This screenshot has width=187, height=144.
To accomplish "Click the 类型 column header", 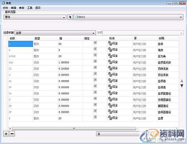I will tap(45, 38).
